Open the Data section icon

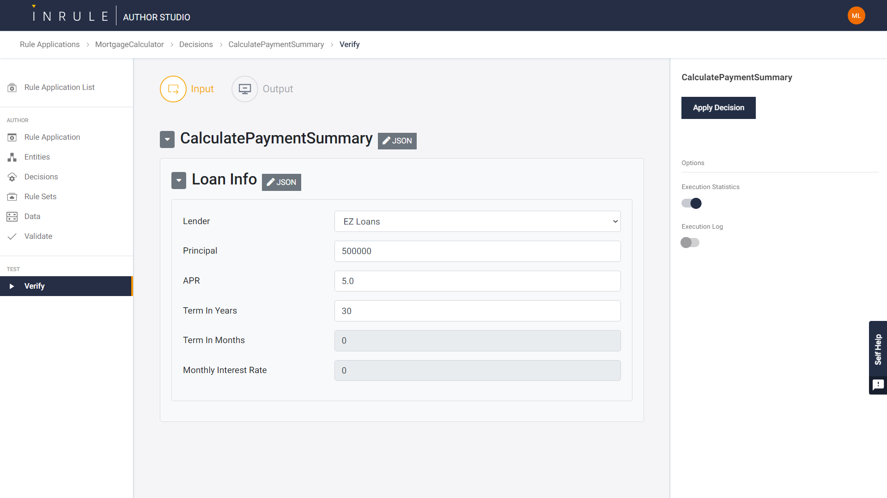12,217
